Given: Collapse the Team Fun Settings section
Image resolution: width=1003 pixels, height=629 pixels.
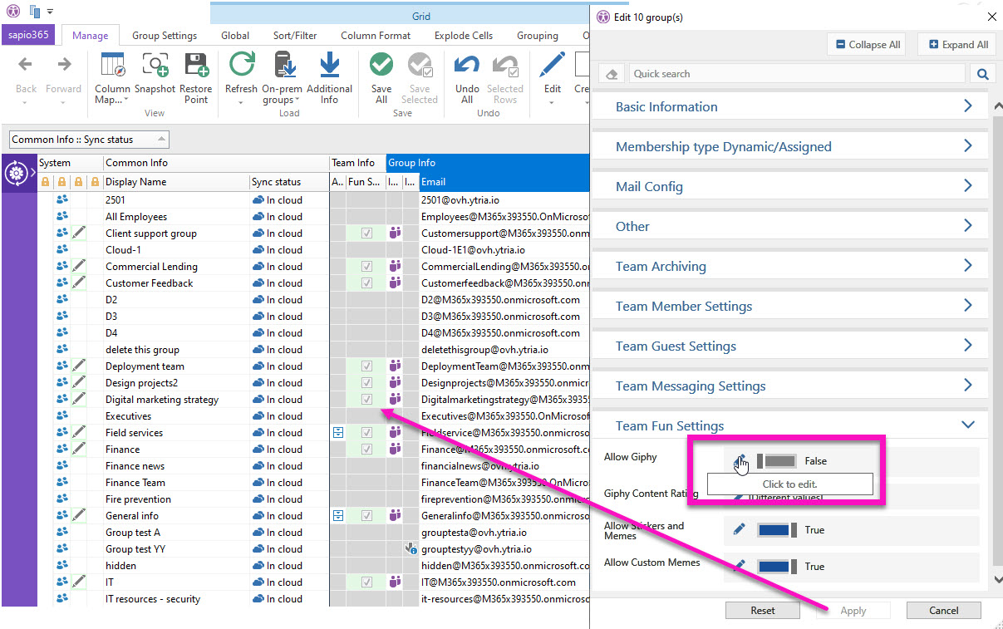Looking at the screenshot, I should pyautogui.click(x=967, y=425).
